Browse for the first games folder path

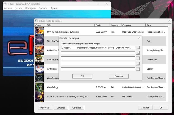pos(138,48)
